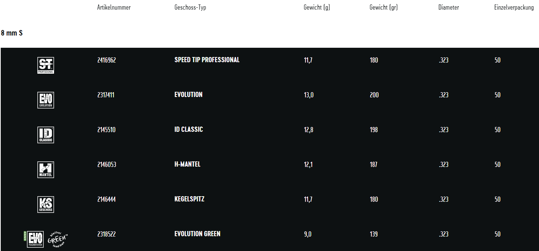Click the Artikelnummer column header
This screenshot has height=251, width=539.
(x=114, y=7)
